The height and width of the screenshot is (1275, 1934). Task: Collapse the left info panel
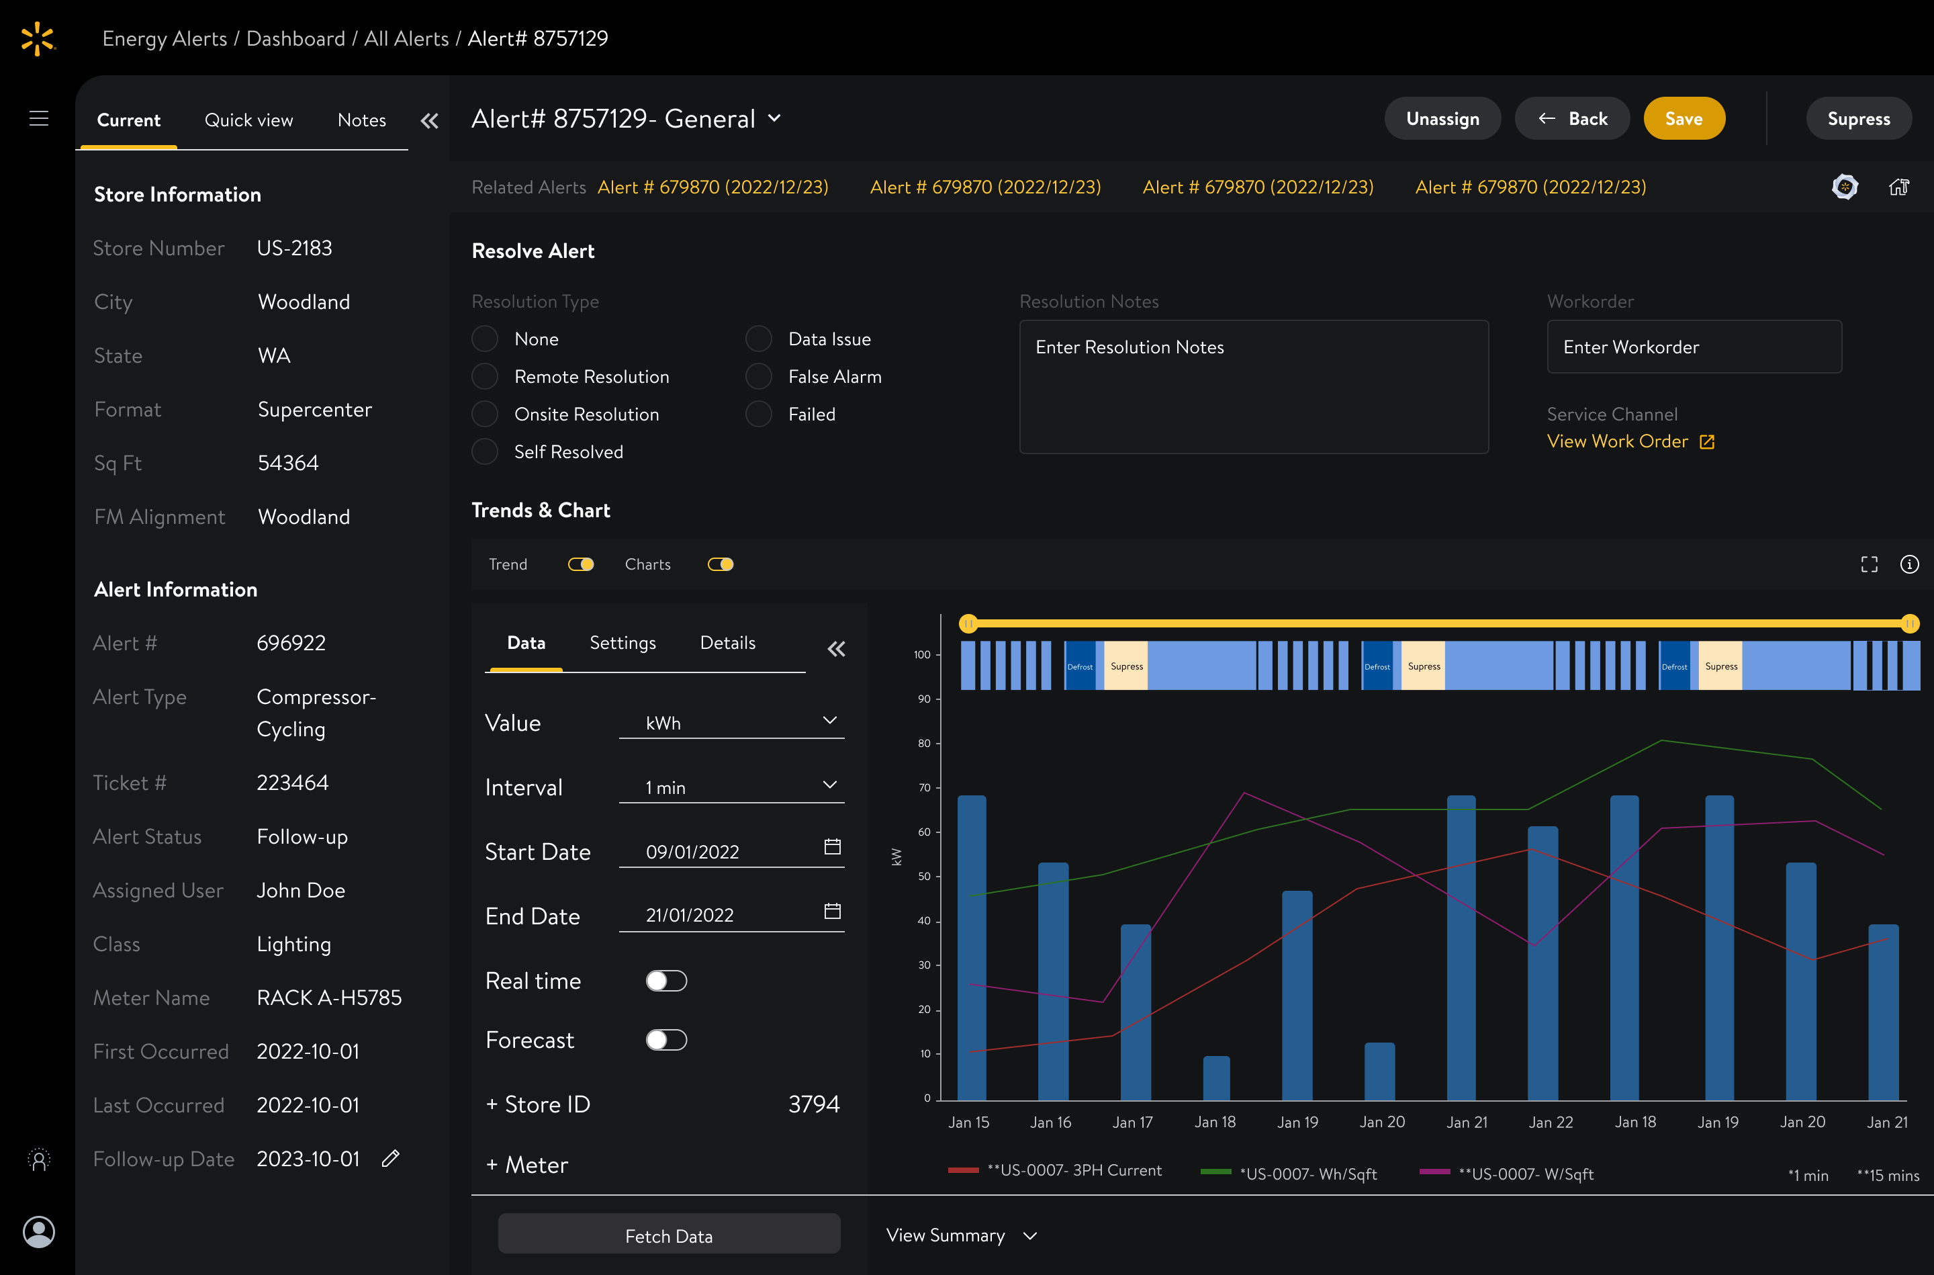(429, 121)
